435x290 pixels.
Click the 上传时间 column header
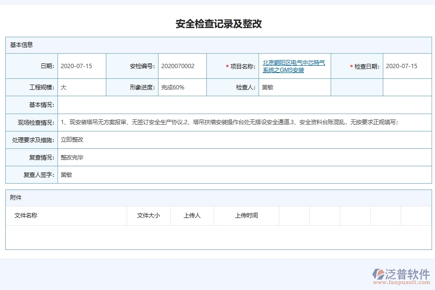[246, 216]
